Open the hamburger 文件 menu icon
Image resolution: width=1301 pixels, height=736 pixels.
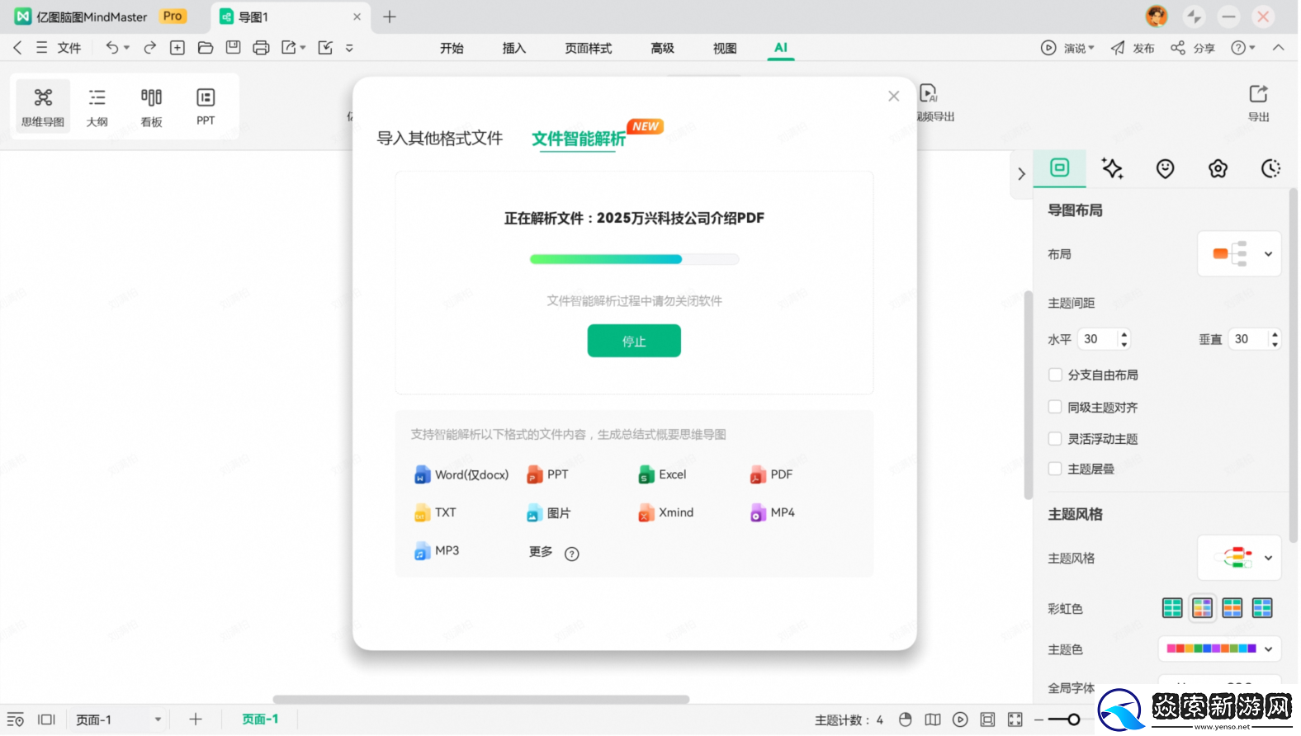(x=41, y=48)
